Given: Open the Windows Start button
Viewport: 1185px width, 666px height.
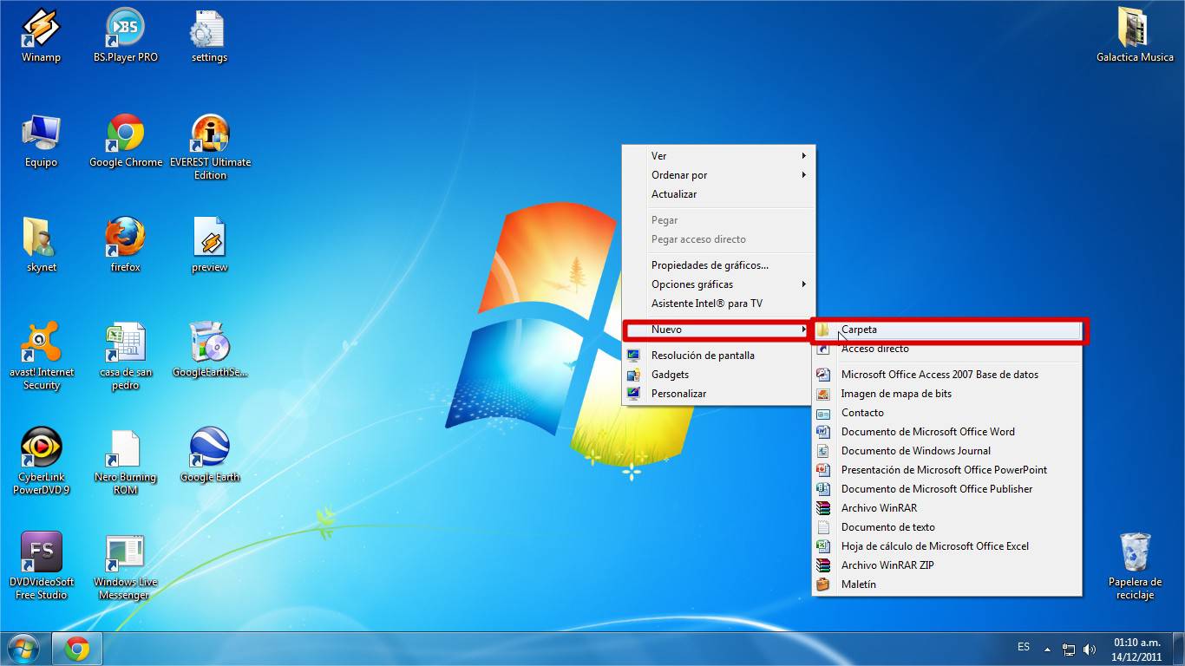Looking at the screenshot, I should tap(23, 648).
